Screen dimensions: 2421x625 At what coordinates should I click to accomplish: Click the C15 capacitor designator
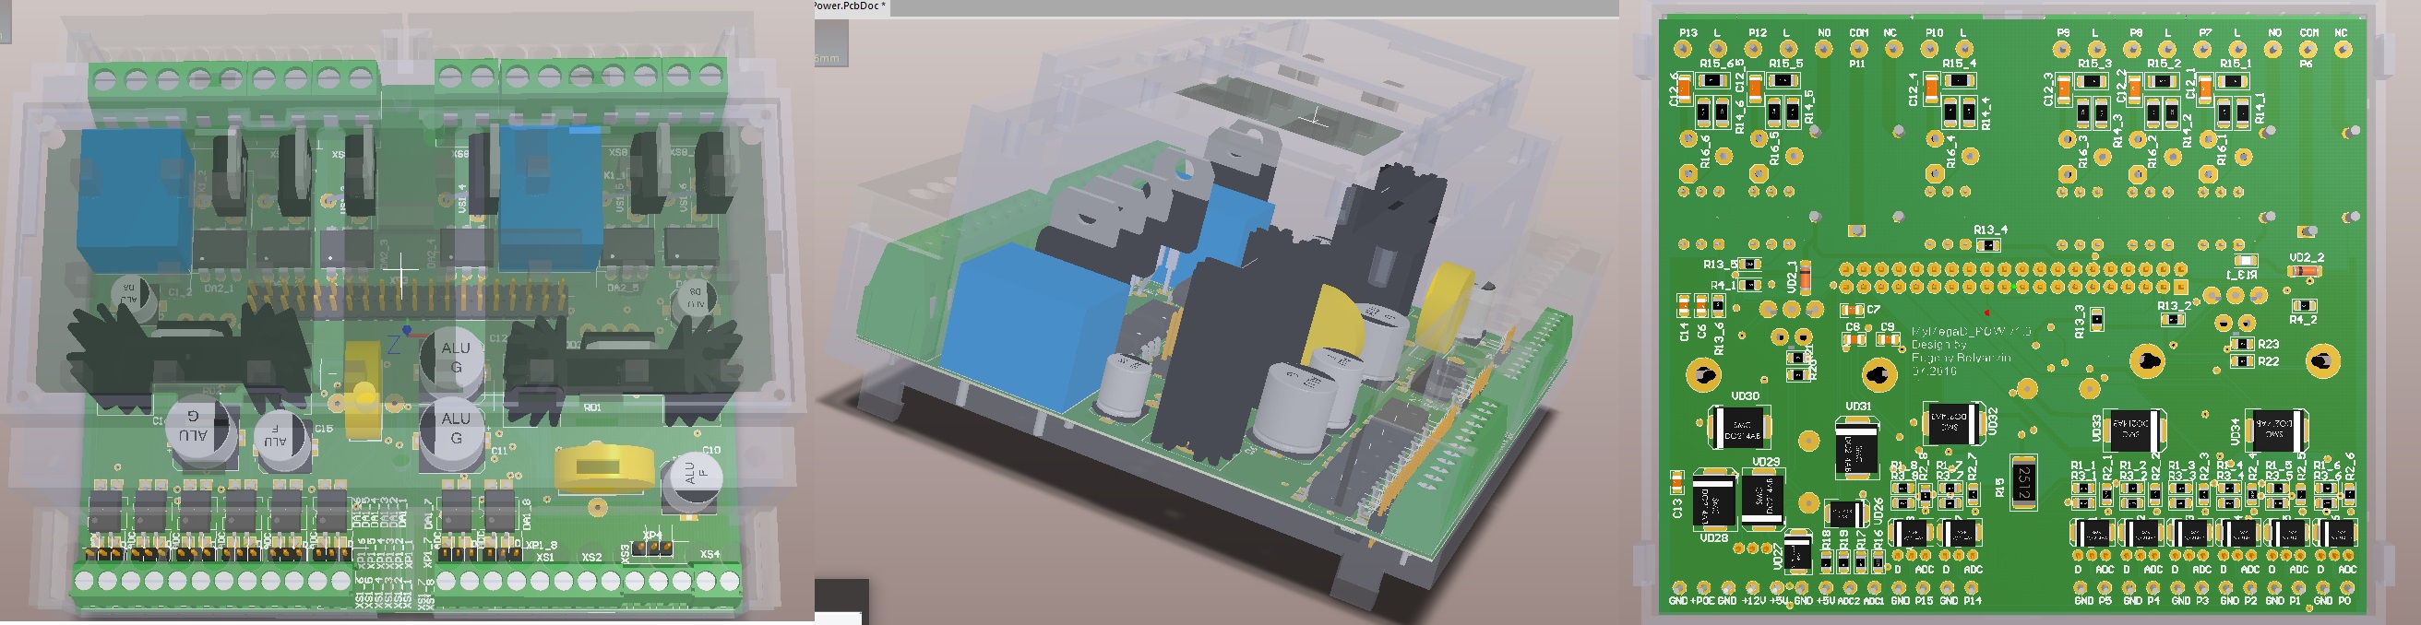[323, 429]
